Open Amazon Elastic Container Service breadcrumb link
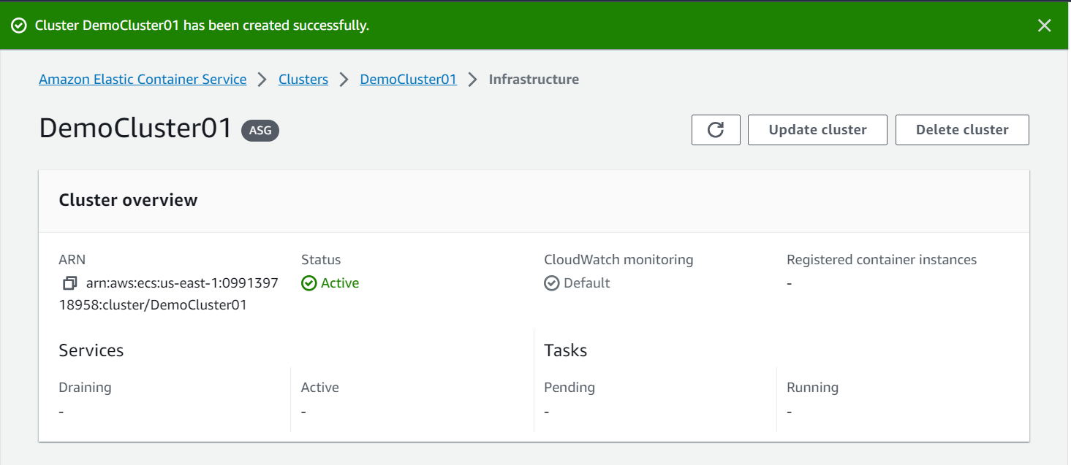The height and width of the screenshot is (465, 1071). (143, 80)
